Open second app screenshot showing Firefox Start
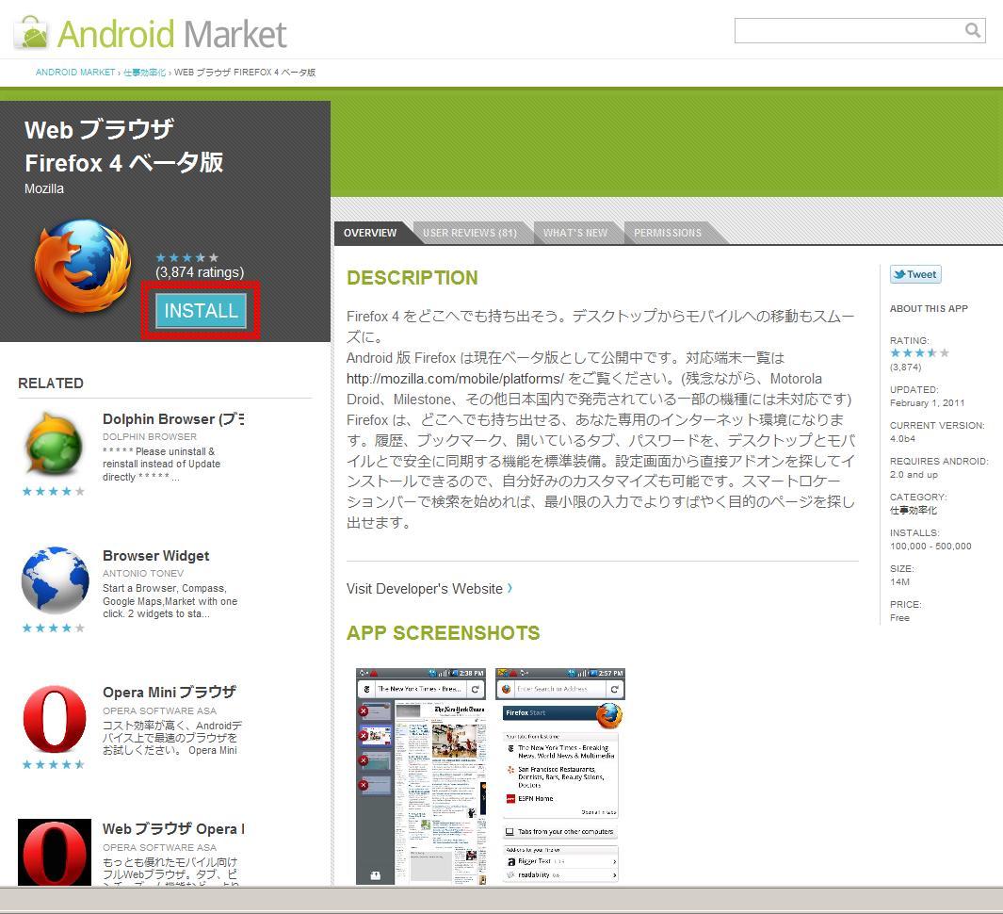Image resolution: width=1003 pixels, height=914 pixels. [559, 776]
